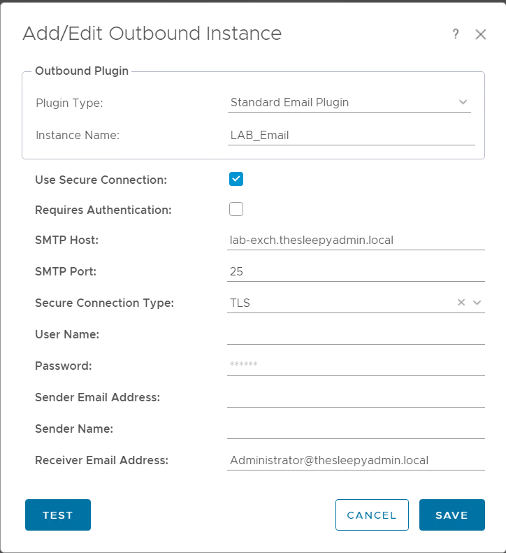Uncheck the Use Secure Connection checkbox

pos(236,179)
